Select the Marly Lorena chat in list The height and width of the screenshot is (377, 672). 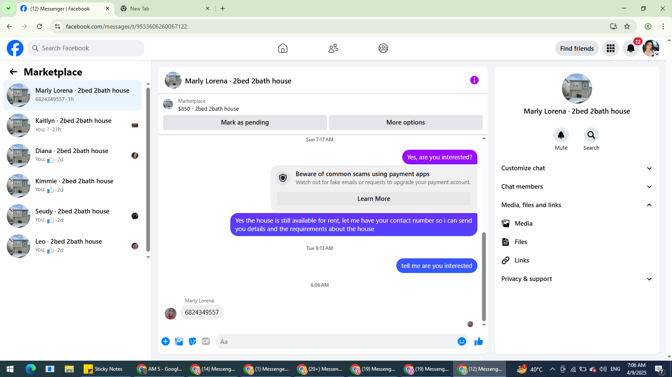(73, 95)
